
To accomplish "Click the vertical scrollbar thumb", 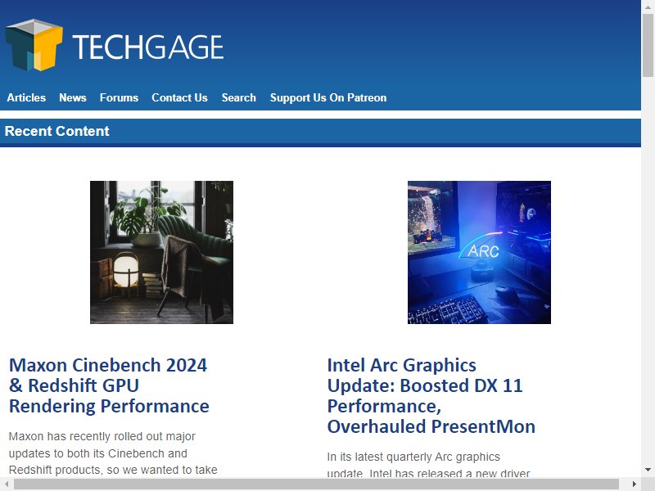I will (x=648, y=45).
